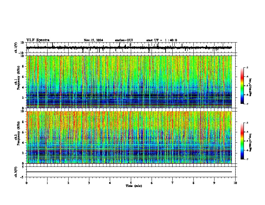Click the time-axis tick label "9"
Viewport: 265px width, 205px height.
pos(214,183)
